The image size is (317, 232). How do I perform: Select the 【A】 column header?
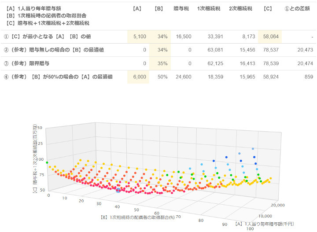click(137, 8)
